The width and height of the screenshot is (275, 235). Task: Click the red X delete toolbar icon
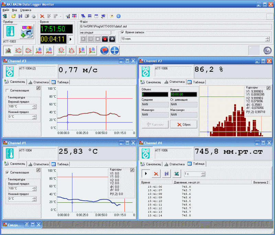click(42, 16)
